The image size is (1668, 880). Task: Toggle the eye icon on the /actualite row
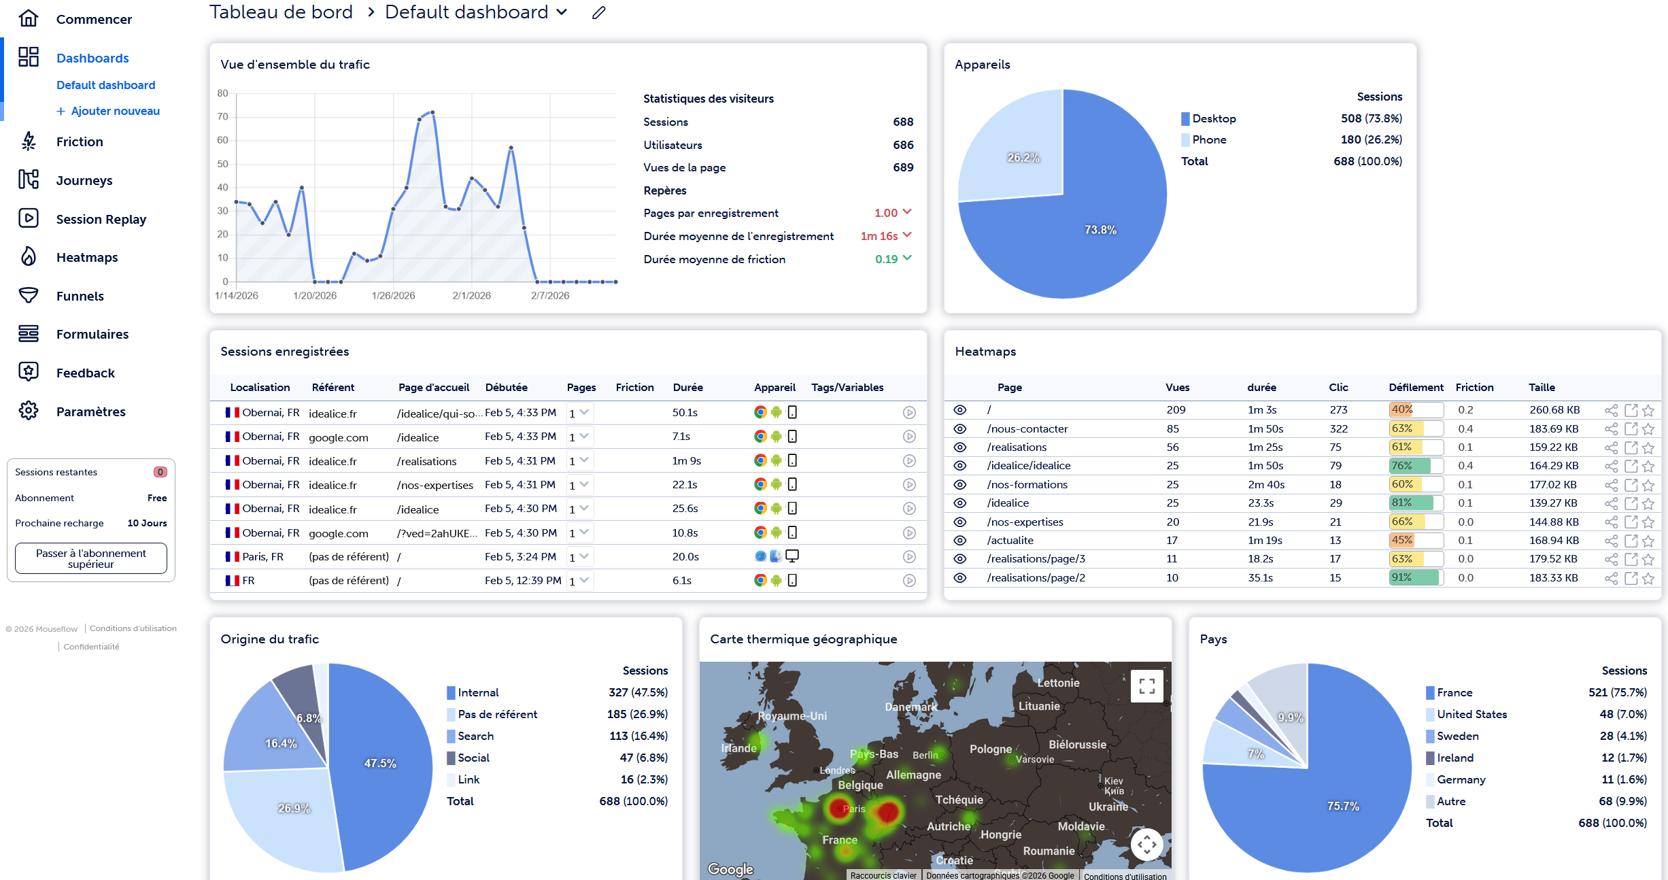(x=960, y=540)
